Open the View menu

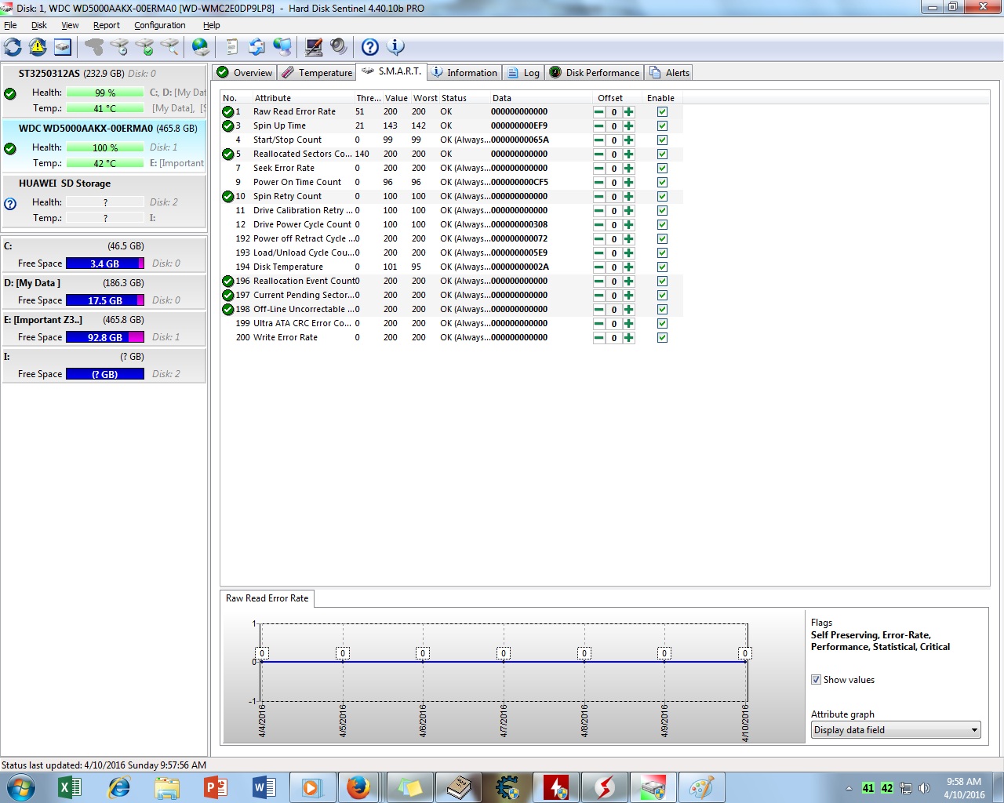click(71, 25)
